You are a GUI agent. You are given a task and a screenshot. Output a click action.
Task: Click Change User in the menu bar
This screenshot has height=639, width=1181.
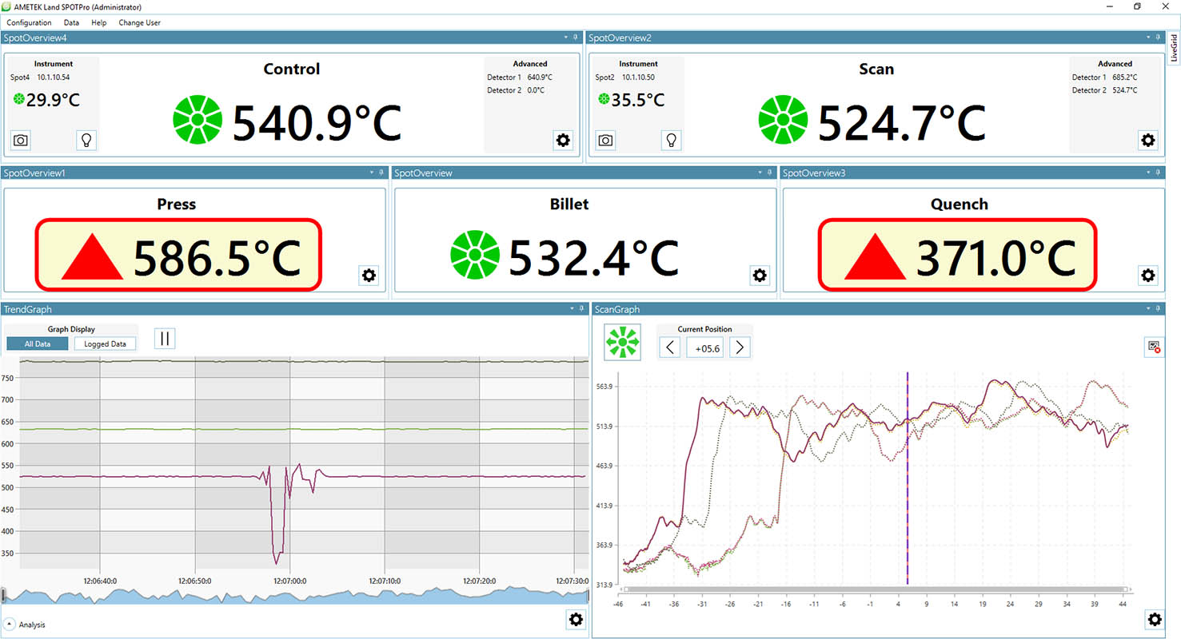(x=139, y=22)
